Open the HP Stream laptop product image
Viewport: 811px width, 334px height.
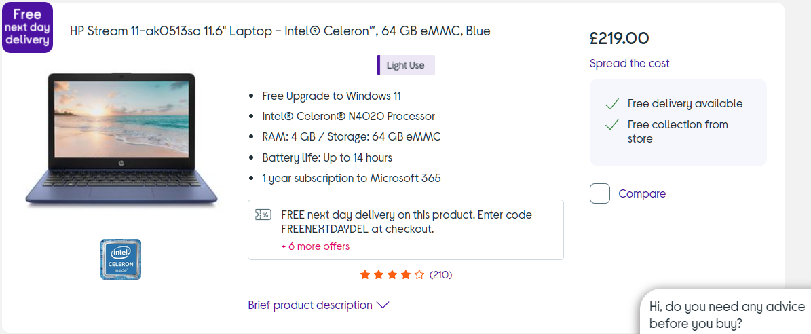tap(121, 139)
